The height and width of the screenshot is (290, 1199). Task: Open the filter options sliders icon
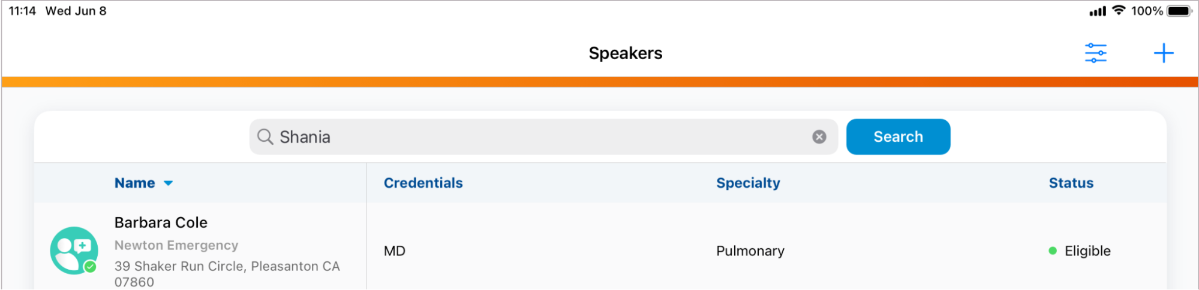[1095, 53]
